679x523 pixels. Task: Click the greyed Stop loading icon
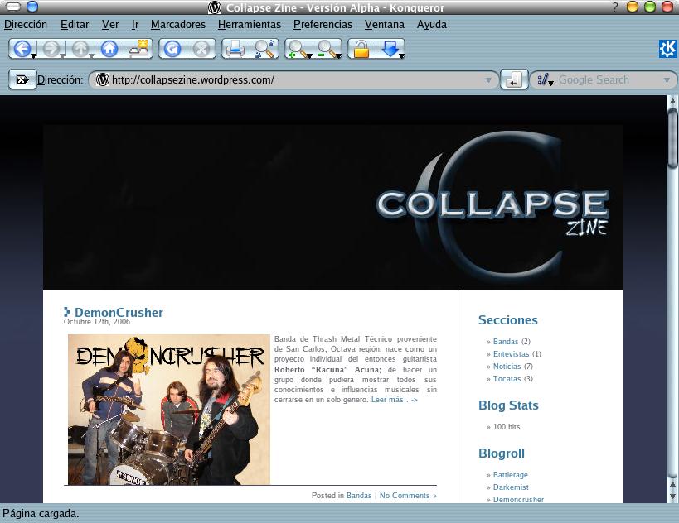[201, 48]
